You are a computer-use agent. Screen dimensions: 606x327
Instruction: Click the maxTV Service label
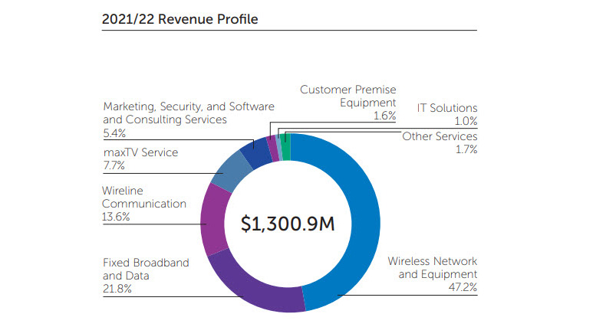tap(140, 152)
